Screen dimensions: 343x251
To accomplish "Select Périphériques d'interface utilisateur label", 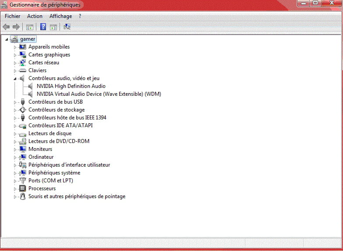I will click(69, 165).
